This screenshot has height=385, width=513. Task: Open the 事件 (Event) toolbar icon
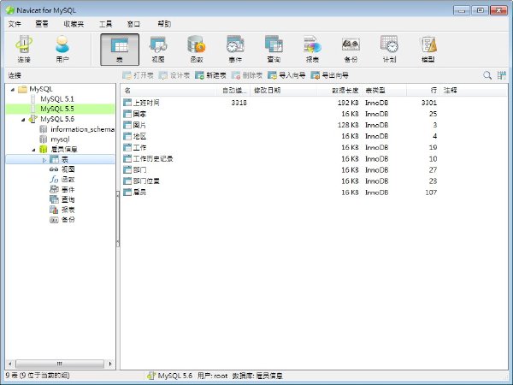tap(235, 49)
